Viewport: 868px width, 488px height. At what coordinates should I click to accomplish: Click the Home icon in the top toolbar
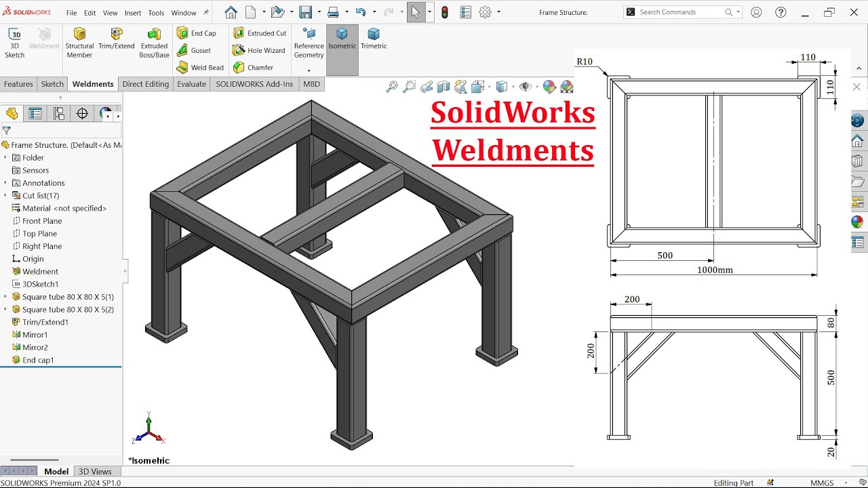[x=231, y=12]
